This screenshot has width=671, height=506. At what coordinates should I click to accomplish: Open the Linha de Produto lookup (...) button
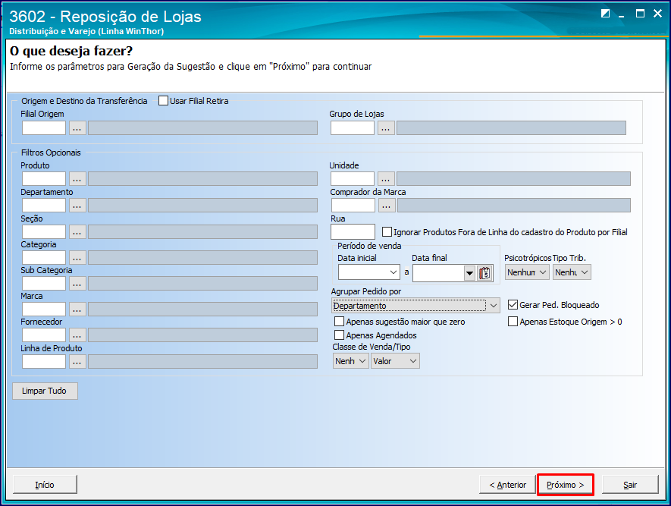pos(77,362)
